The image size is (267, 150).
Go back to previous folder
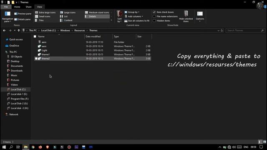pyautogui.click(x=4, y=30)
